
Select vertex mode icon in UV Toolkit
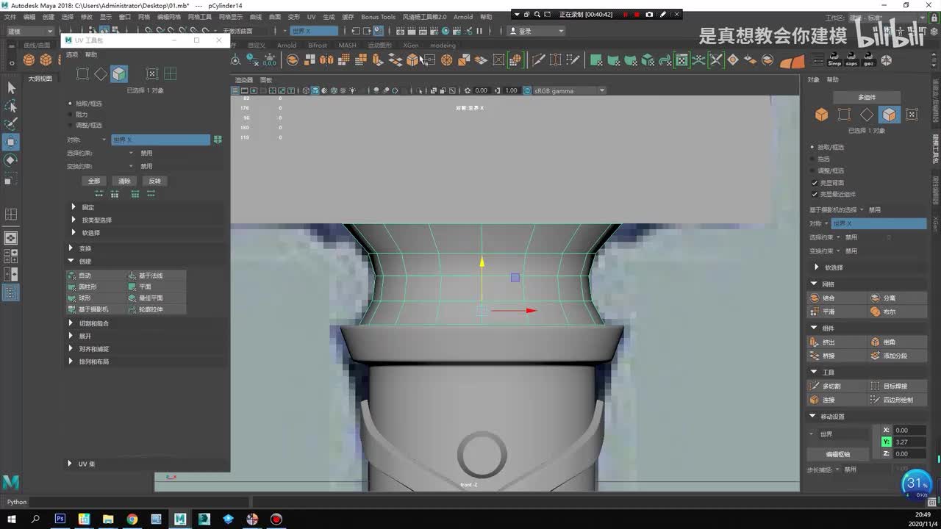(82, 73)
